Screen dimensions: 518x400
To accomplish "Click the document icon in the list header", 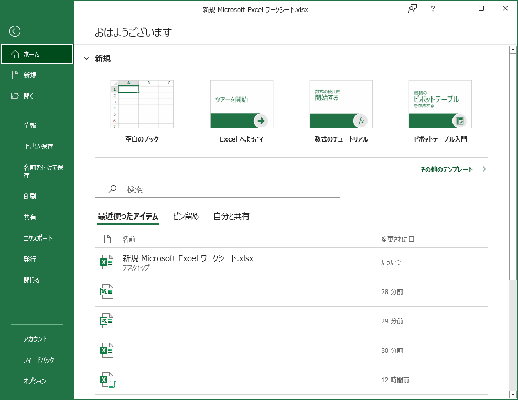I will [x=107, y=239].
